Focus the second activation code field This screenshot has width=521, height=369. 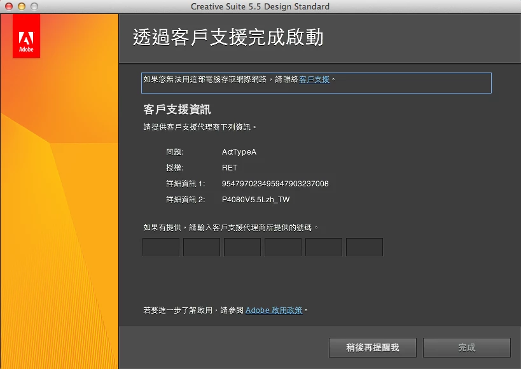point(202,247)
